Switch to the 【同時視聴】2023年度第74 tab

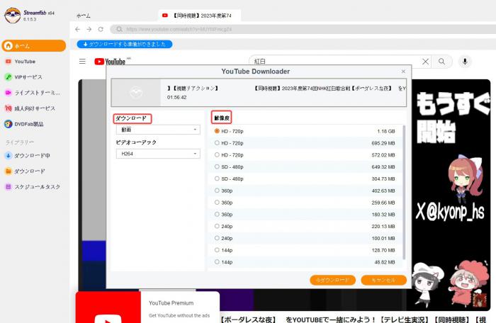tap(199, 16)
